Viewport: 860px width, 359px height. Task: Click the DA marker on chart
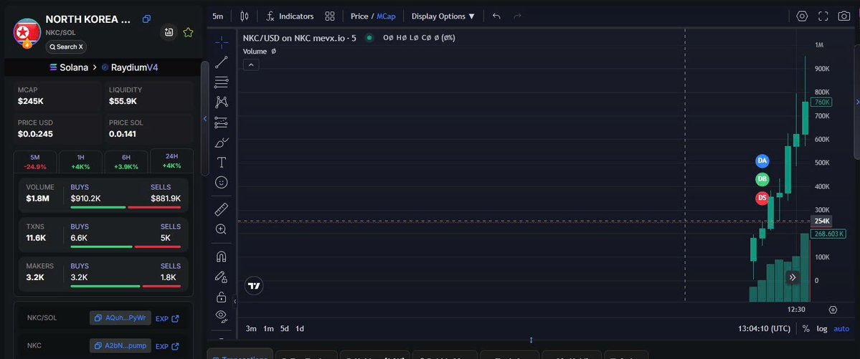tap(762, 161)
